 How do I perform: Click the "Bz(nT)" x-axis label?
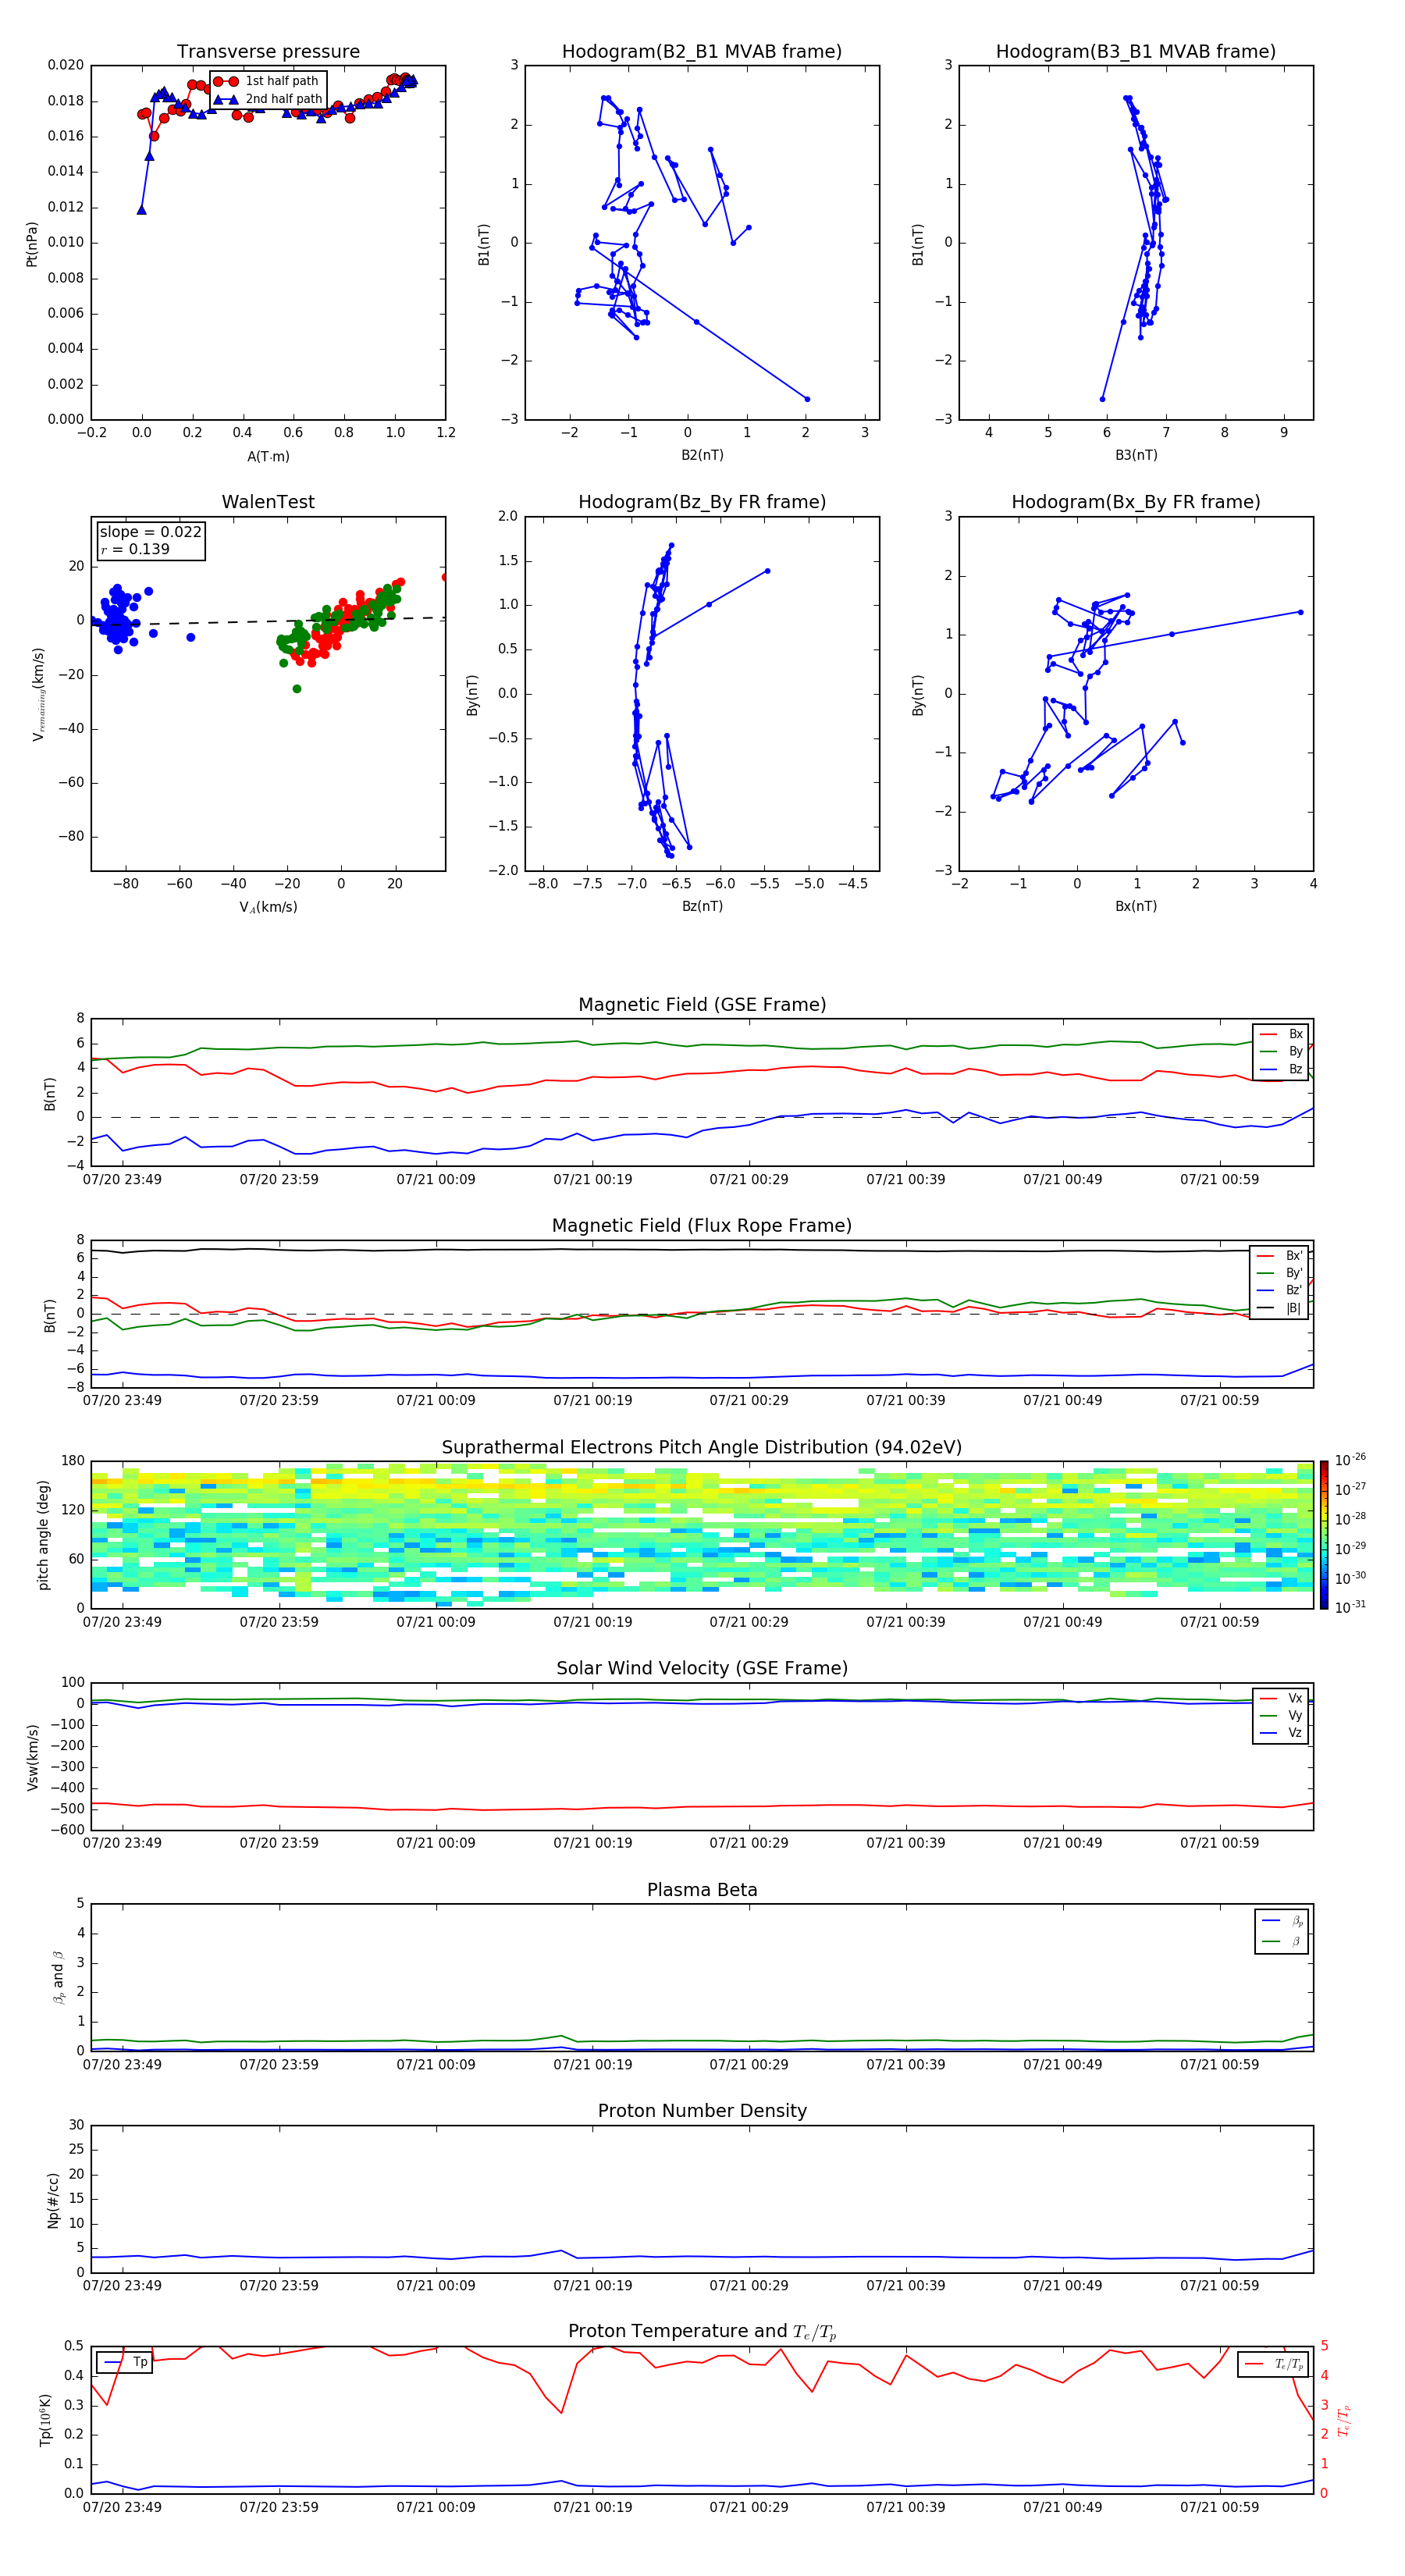pos(702,906)
